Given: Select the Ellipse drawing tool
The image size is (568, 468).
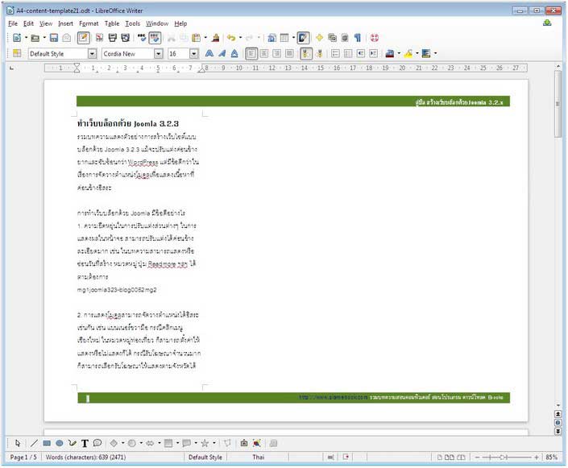Looking at the screenshot, I should click(x=60, y=443).
